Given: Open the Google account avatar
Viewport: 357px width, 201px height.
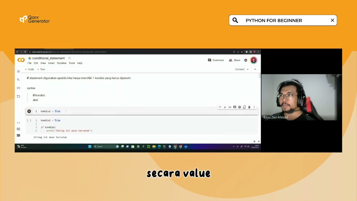Looking at the screenshot, I should [254, 60].
